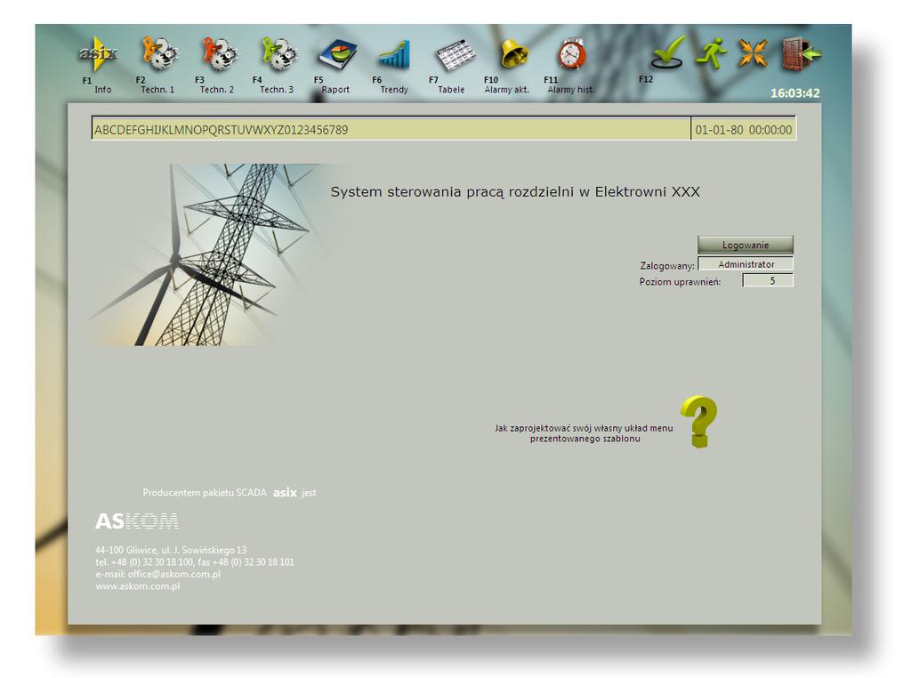Image resolution: width=911 pixels, height=678 pixels.
Task: Click the exit door icon
Action: coord(801,53)
